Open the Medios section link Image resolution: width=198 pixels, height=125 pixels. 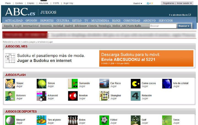click(116, 26)
